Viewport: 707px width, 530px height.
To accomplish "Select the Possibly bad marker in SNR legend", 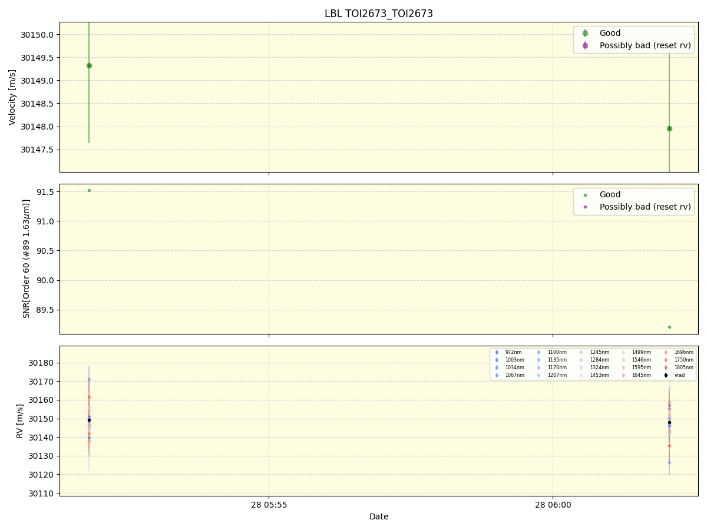I will coord(585,207).
